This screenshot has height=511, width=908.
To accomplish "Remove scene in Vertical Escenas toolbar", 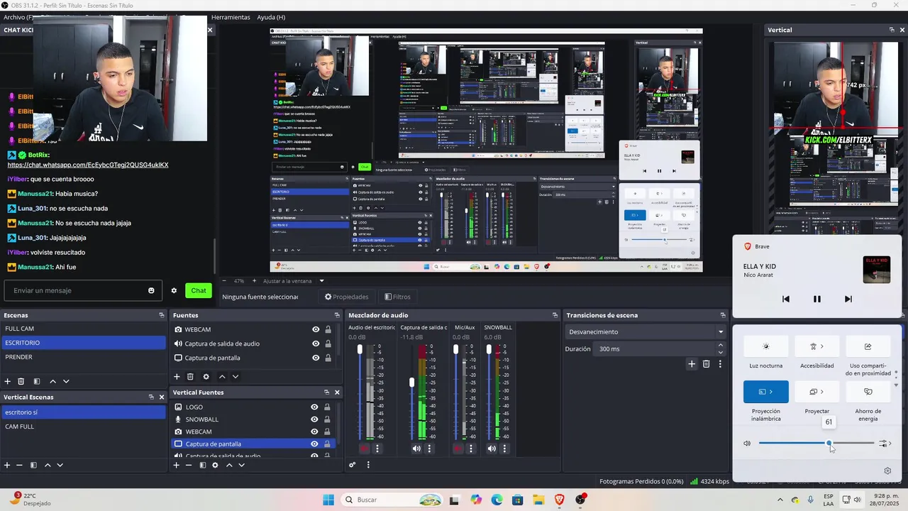I will (x=19, y=465).
